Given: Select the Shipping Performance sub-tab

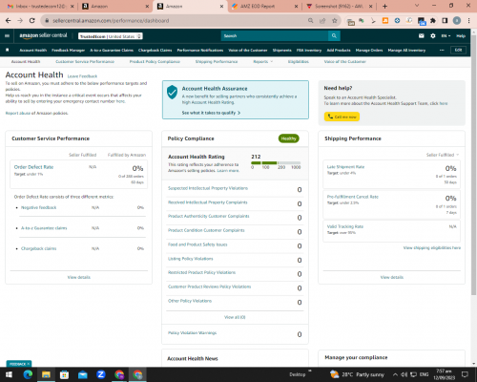Looking at the screenshot, I should tap(217, 61).
